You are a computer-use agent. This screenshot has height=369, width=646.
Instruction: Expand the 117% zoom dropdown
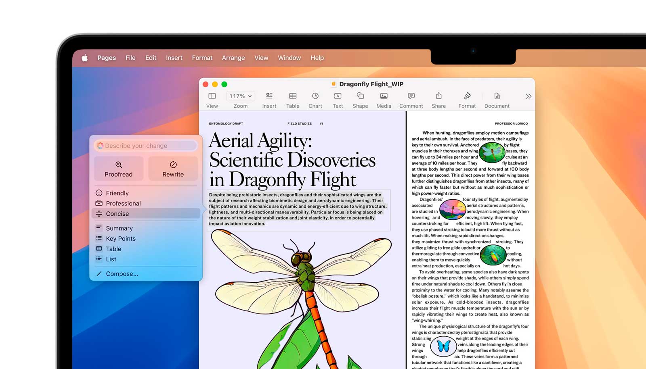[241, 96]
